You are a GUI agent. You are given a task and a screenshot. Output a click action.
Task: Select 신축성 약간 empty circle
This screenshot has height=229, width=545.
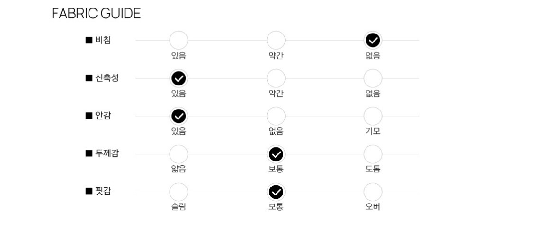tap(276, 78)
